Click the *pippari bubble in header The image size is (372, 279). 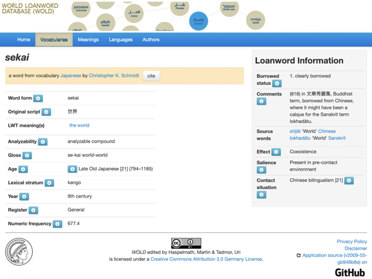pos(230,8)
